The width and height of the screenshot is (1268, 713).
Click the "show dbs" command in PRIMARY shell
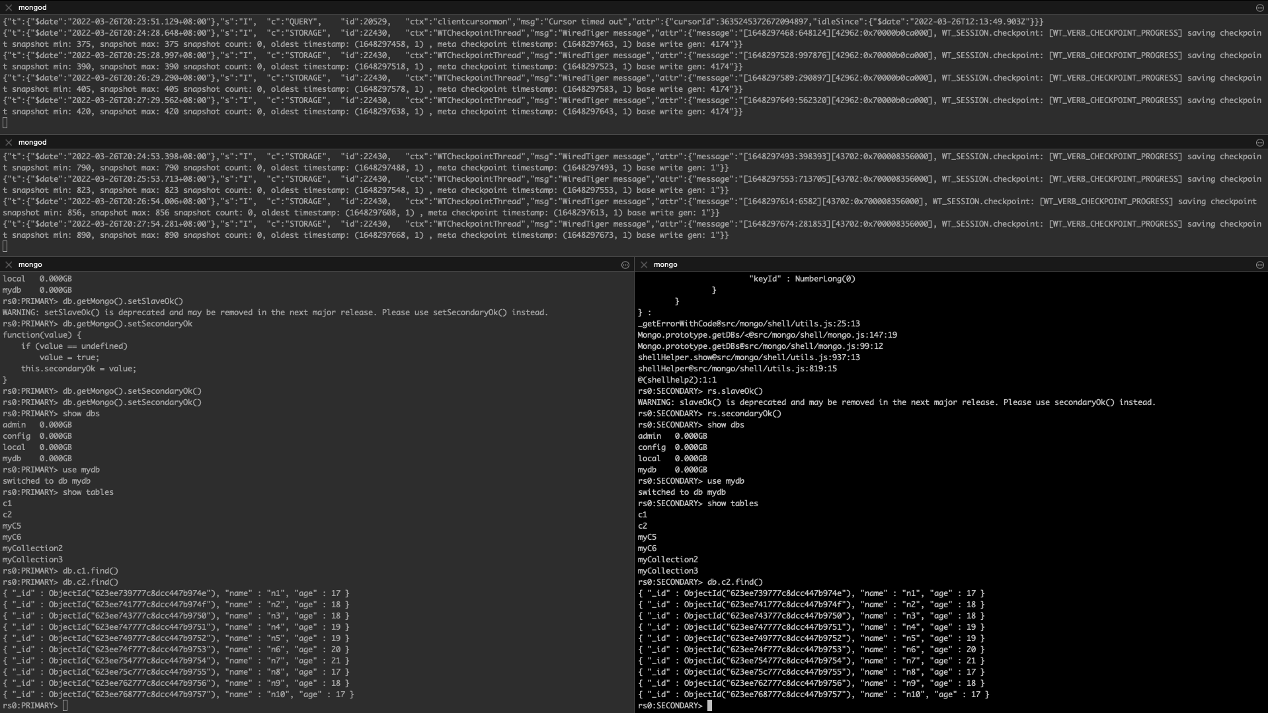click(52, 414)
